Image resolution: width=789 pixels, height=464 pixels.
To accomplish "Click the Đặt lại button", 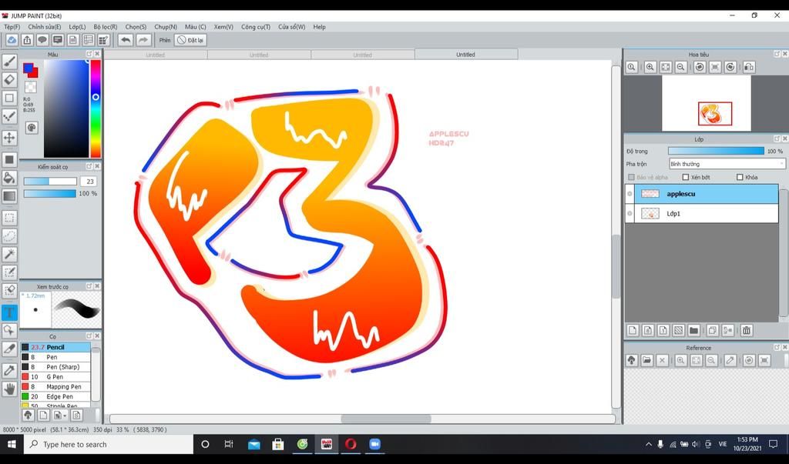I will (190, 40).
